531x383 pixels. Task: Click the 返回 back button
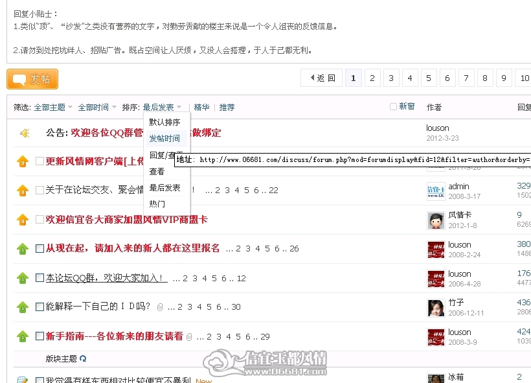point(321,78)
